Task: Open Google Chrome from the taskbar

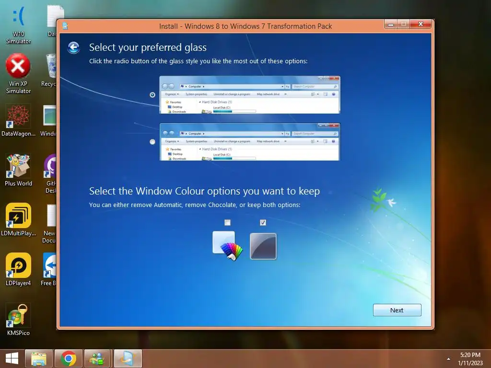Action: (x=69, y=358)
